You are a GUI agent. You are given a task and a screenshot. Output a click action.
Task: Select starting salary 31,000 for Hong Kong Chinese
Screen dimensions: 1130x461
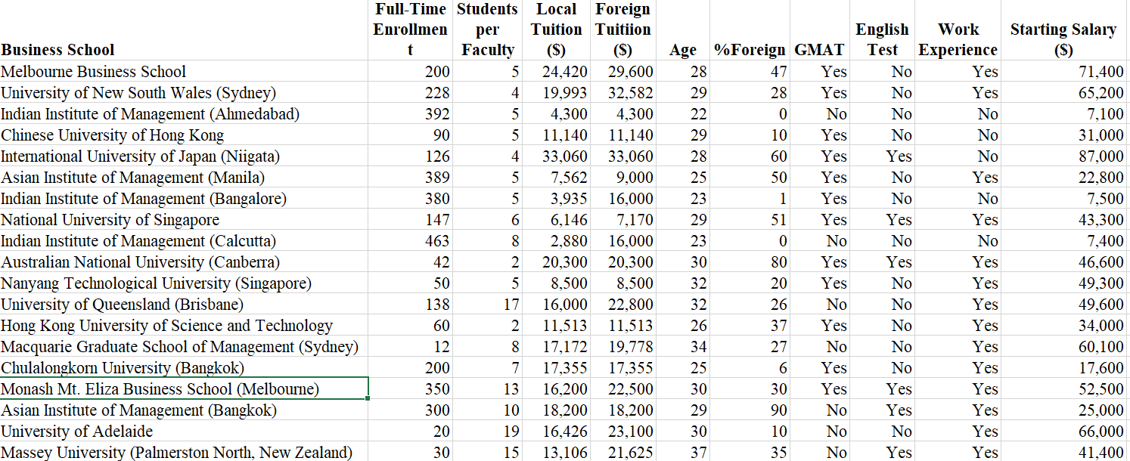point(1063,135)
